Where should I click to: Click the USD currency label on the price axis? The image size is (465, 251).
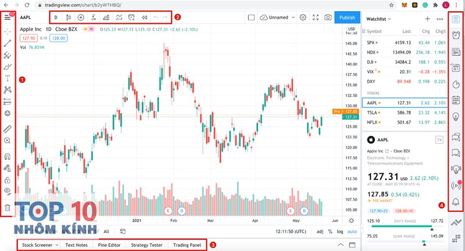coord(352,29)
